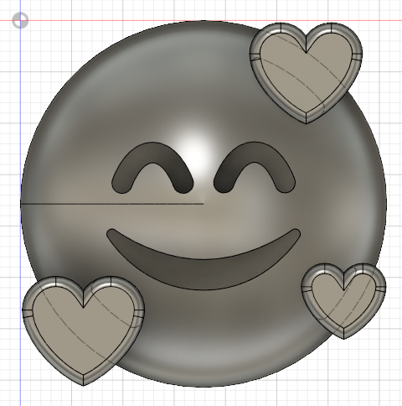Select the upper right heart
The height and width of the screenshot is (406, 402).
[x=306, y=73]
